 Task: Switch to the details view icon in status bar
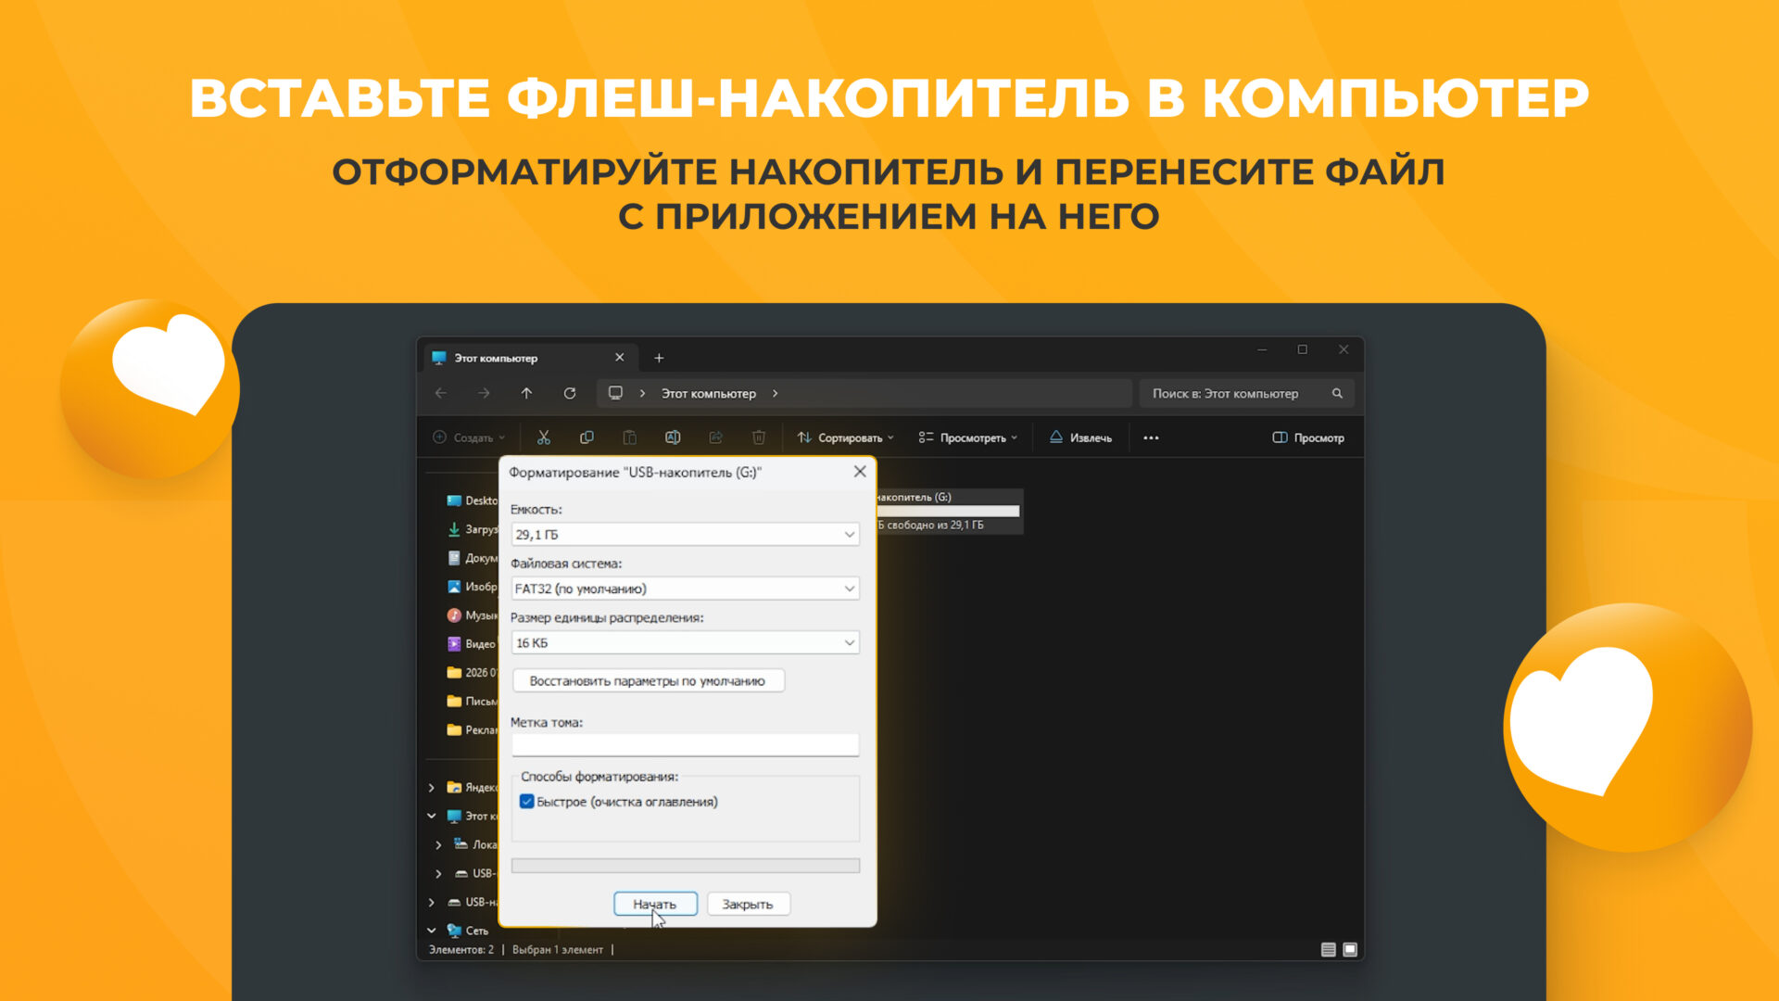tap(1328, 949)
